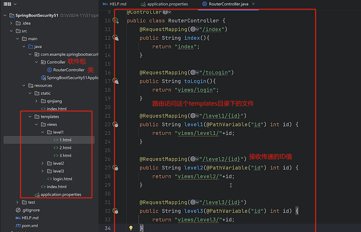
Task: Click the level2 method name on line 27
Action: click(x=193, y=168)
